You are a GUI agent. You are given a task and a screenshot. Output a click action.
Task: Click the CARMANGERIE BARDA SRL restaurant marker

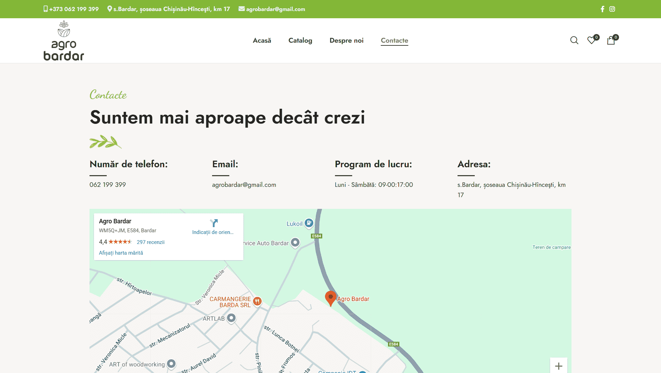(x=257, y=301)
